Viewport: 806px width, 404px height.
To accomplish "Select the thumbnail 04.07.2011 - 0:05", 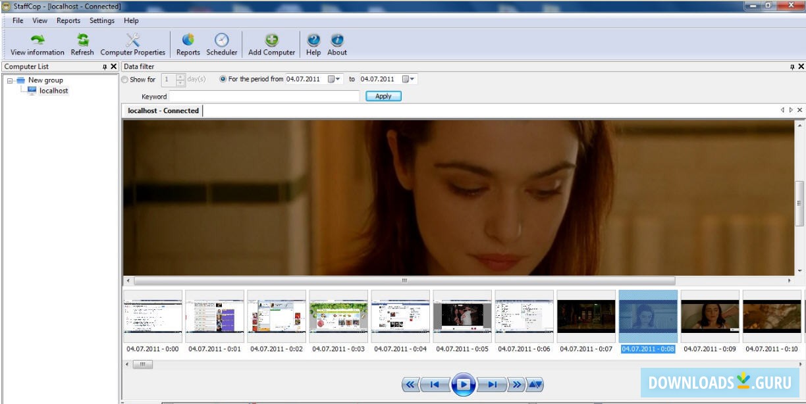I will click(x=462, y=316).
